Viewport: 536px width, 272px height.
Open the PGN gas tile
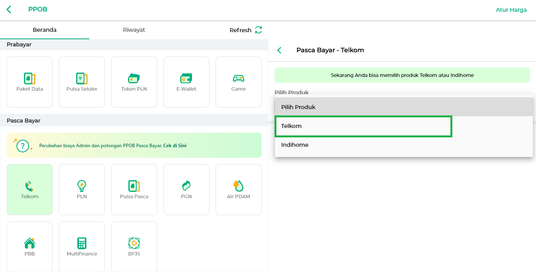(x=186, y=190)
